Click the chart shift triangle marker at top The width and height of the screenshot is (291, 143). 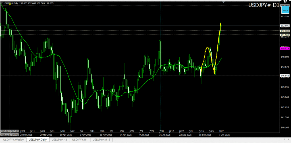224,2
